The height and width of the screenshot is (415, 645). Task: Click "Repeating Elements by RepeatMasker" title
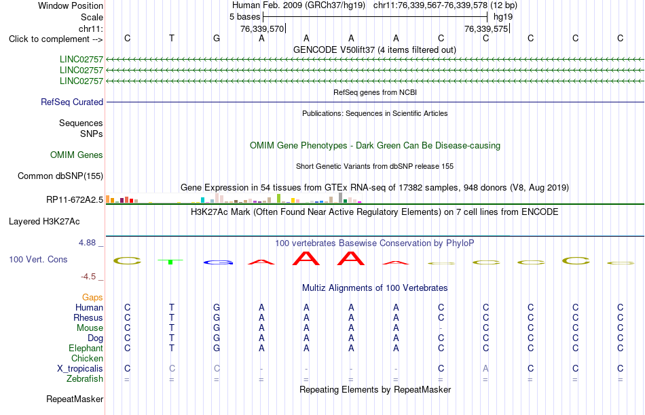pyautogui.click(x=375, y=389)
